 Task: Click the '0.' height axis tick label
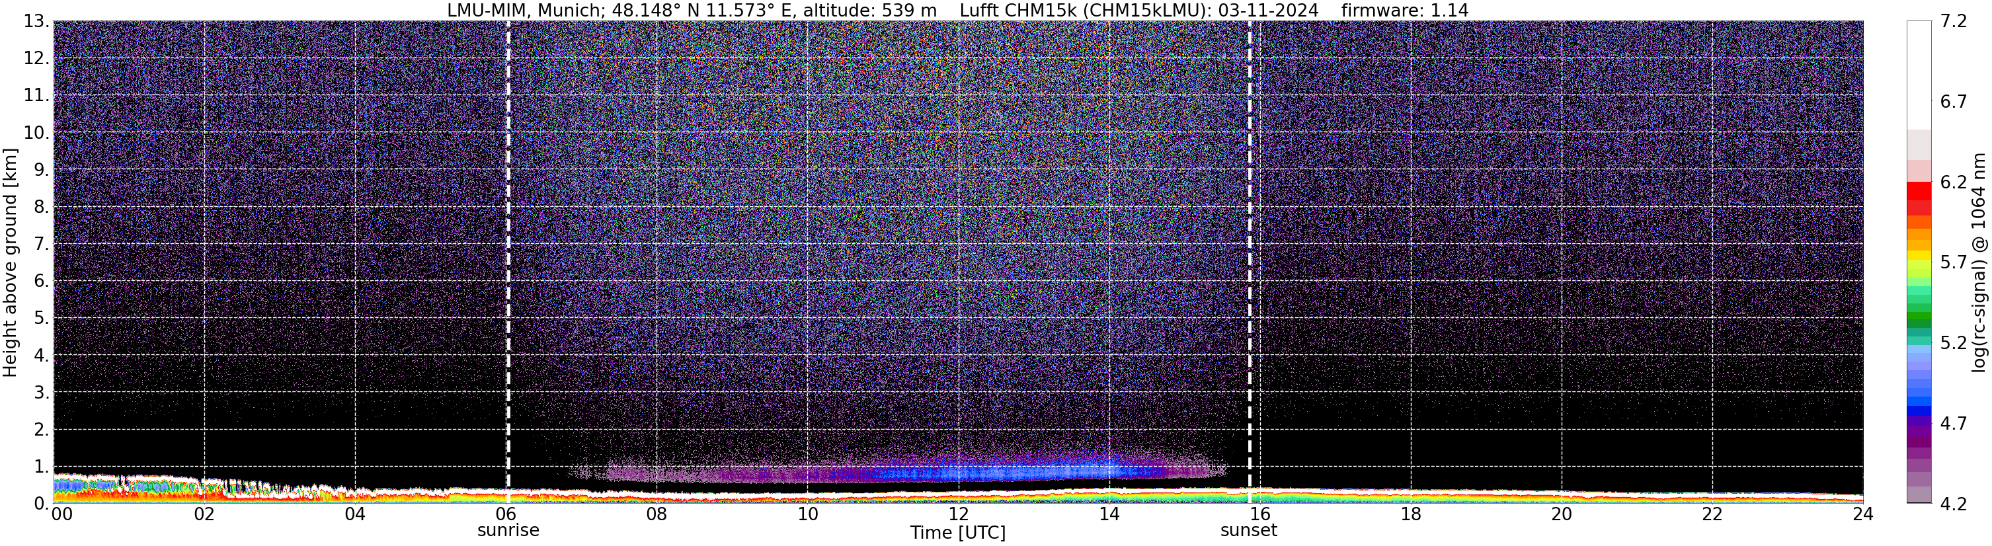42,504
